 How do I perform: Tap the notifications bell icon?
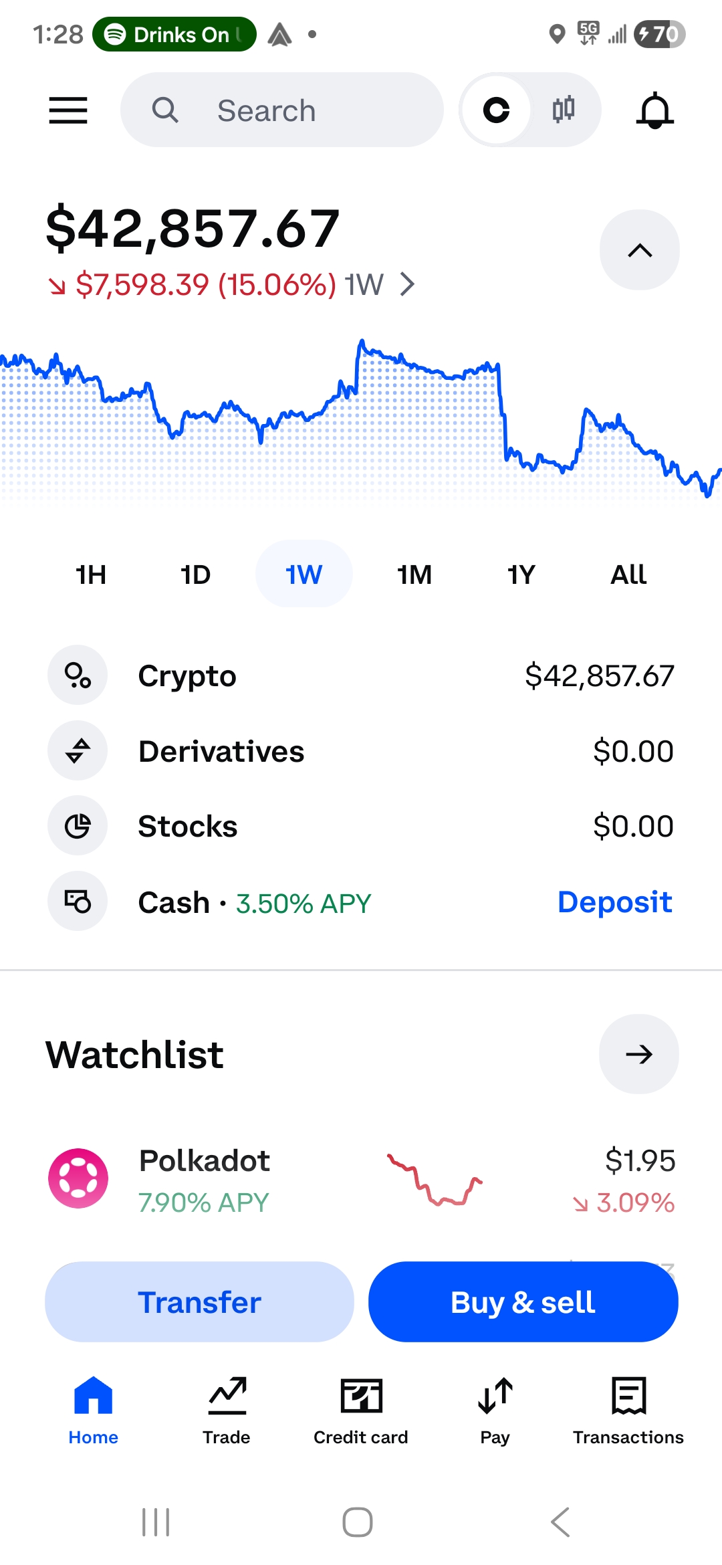click(654, 110)
